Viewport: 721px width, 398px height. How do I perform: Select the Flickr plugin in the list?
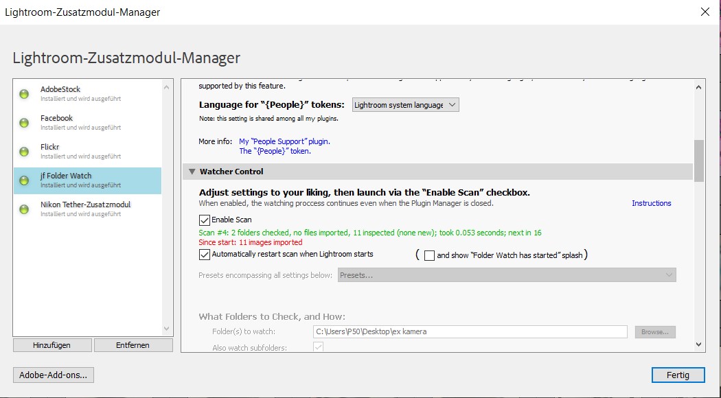pyautogui.click(x=86, y=151)
